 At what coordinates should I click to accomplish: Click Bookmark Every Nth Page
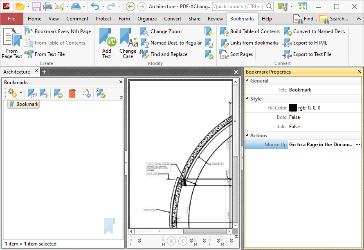57,31
